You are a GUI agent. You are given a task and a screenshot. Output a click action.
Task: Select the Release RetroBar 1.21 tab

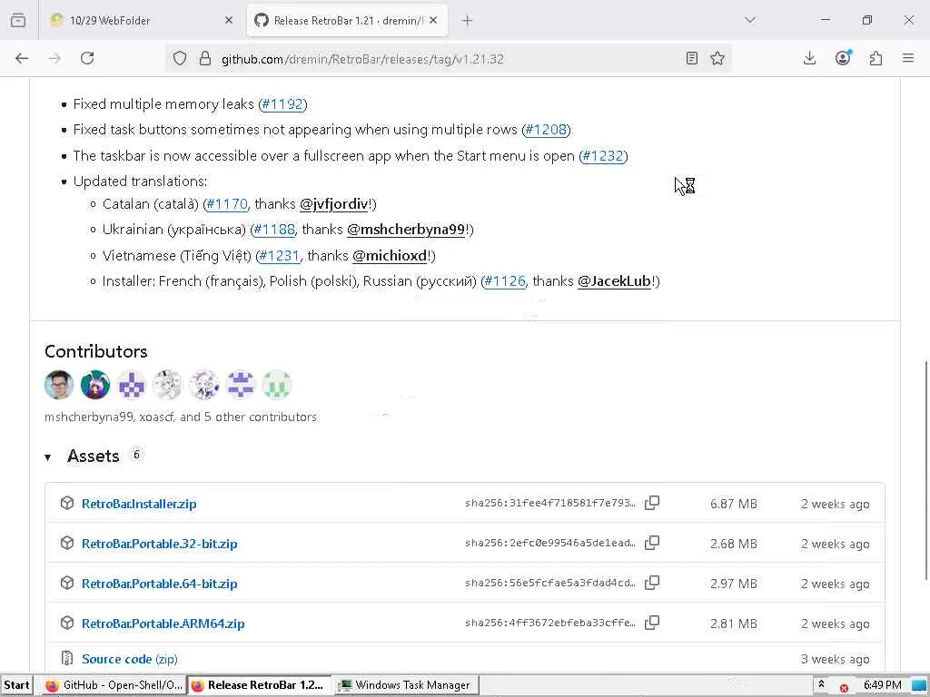347,20
